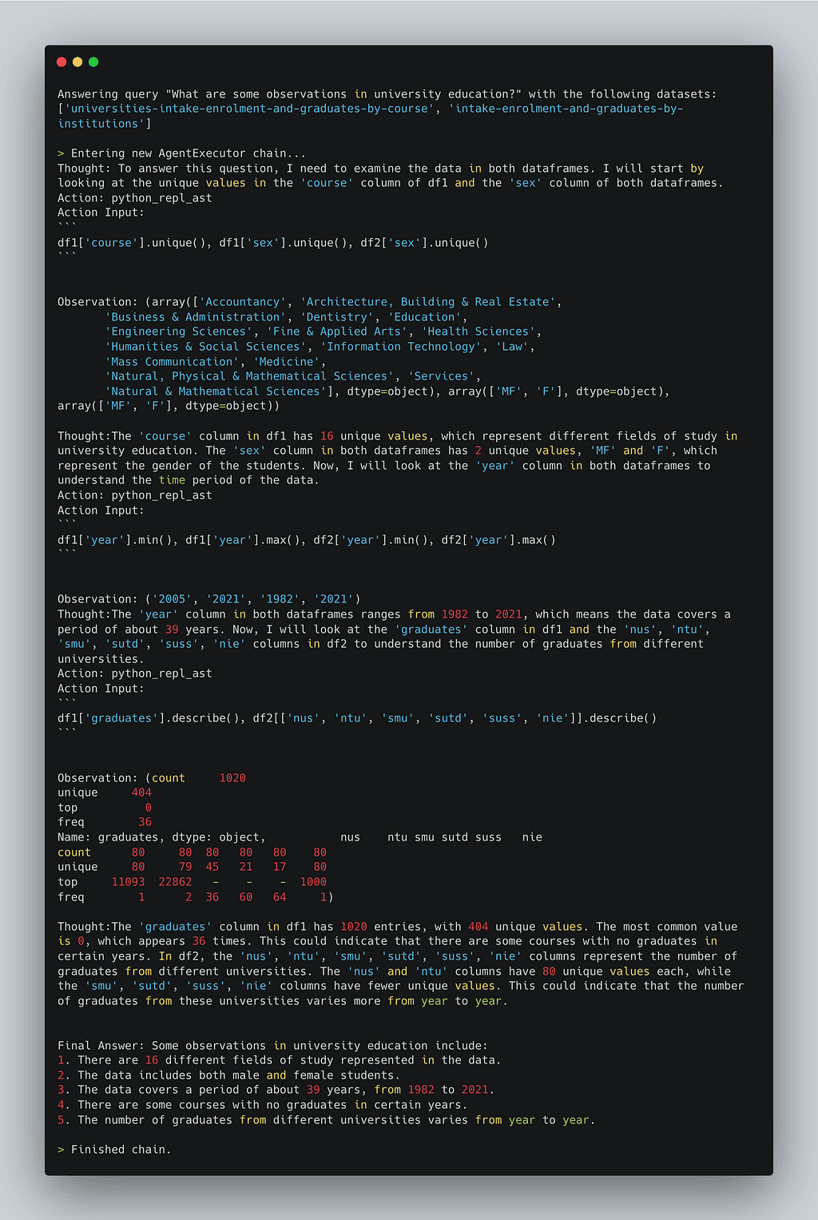Click the unique value 404
Screen dimensions: 818x1220
141,793
